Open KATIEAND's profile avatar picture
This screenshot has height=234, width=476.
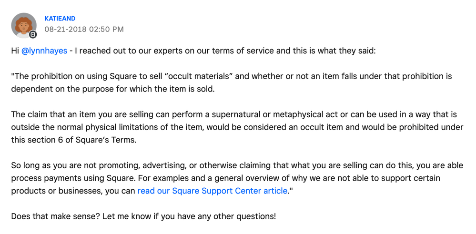tap(23, 25)
